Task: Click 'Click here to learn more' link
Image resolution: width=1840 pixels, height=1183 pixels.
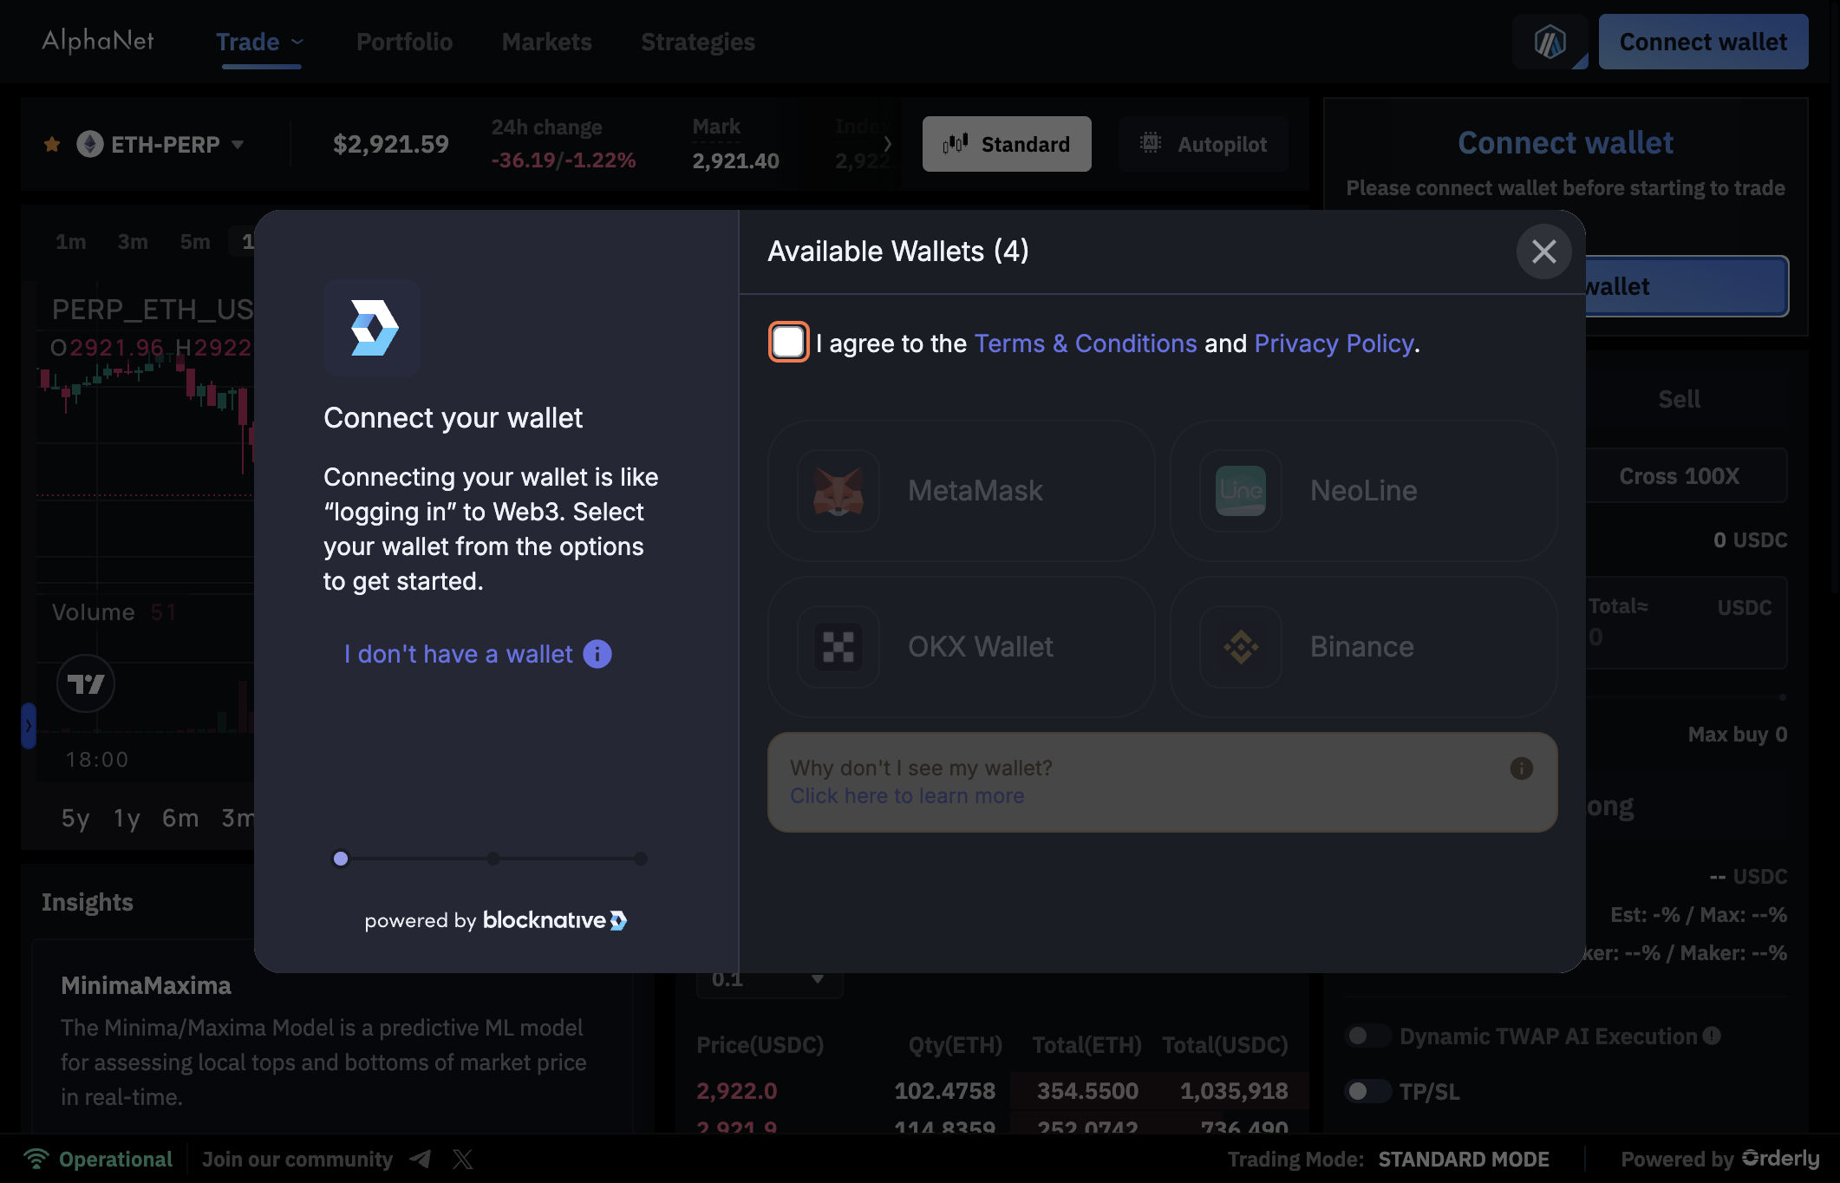Action: [x=907, y=796]
